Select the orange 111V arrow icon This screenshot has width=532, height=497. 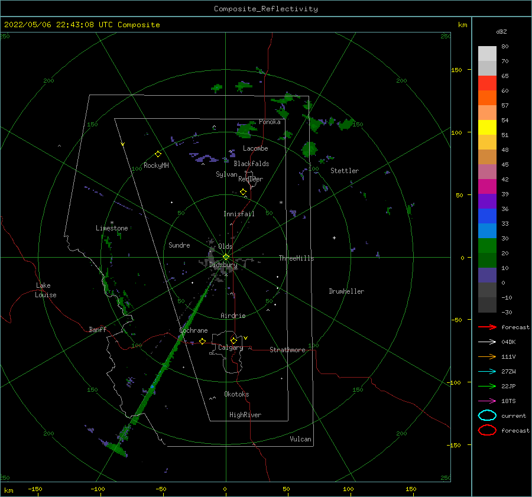coord(487,356)
